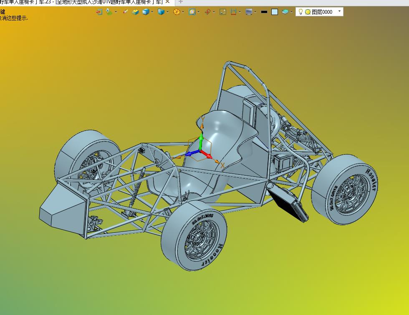The image size is (409, 315).
Task: Click the yellow and blue box icon
Action: tap(135, 12)
